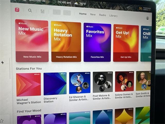
Task: Switch to the Library tab
Action: tap(113, 16)
